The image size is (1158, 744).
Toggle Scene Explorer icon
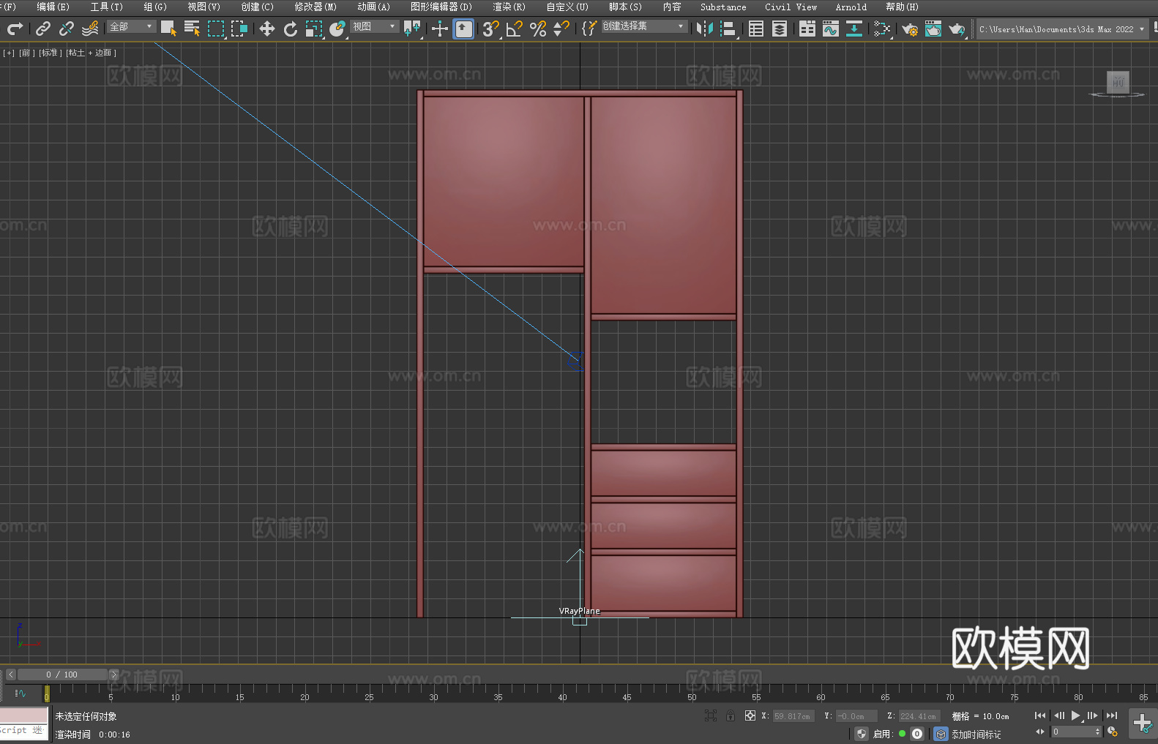click(756, 29)
